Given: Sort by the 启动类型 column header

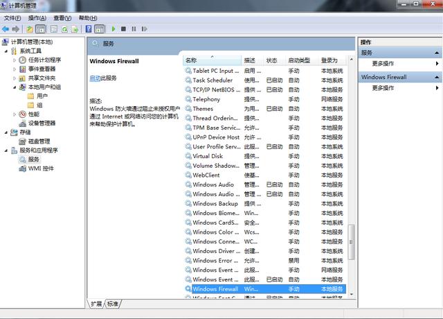Looking at the screenshot, I should point(302,60).
